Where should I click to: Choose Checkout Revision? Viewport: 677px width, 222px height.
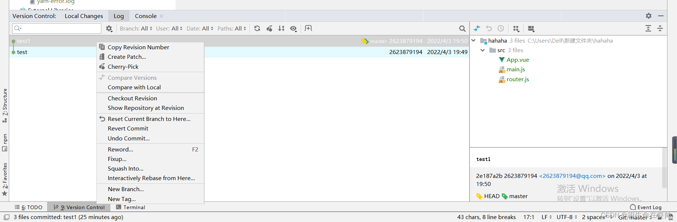click(150, 98)
